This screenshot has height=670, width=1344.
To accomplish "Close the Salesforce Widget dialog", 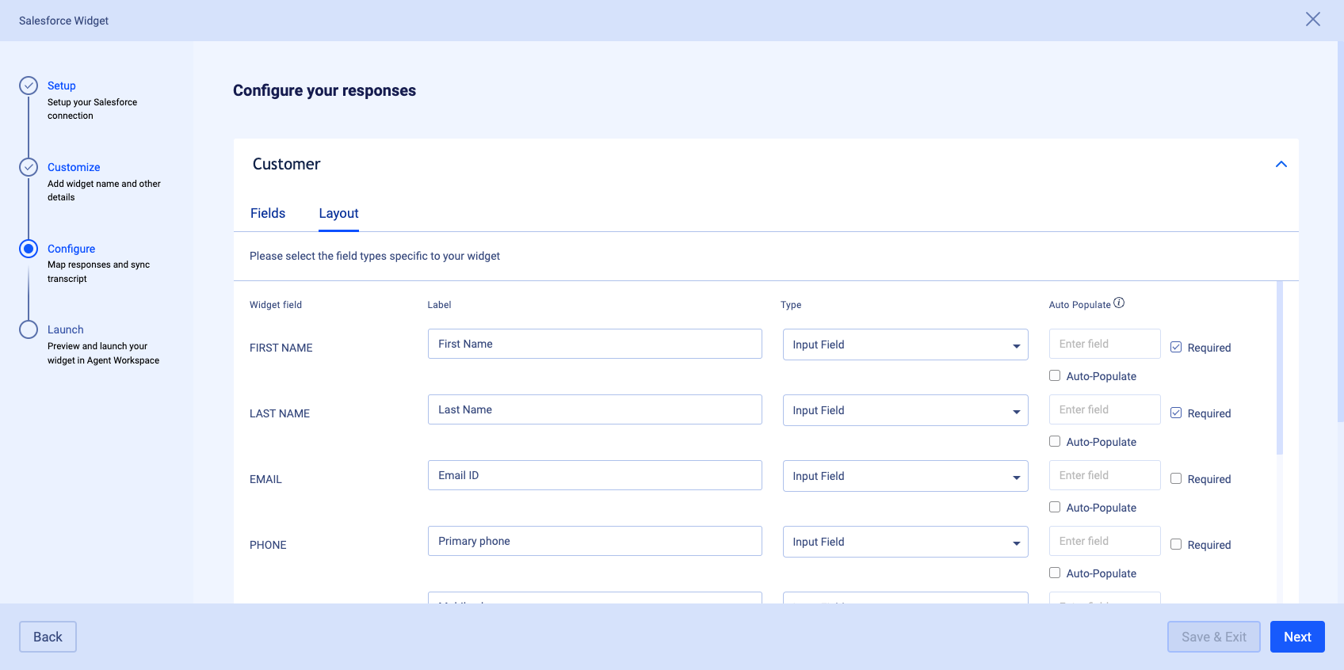I will click(1313, 19).
